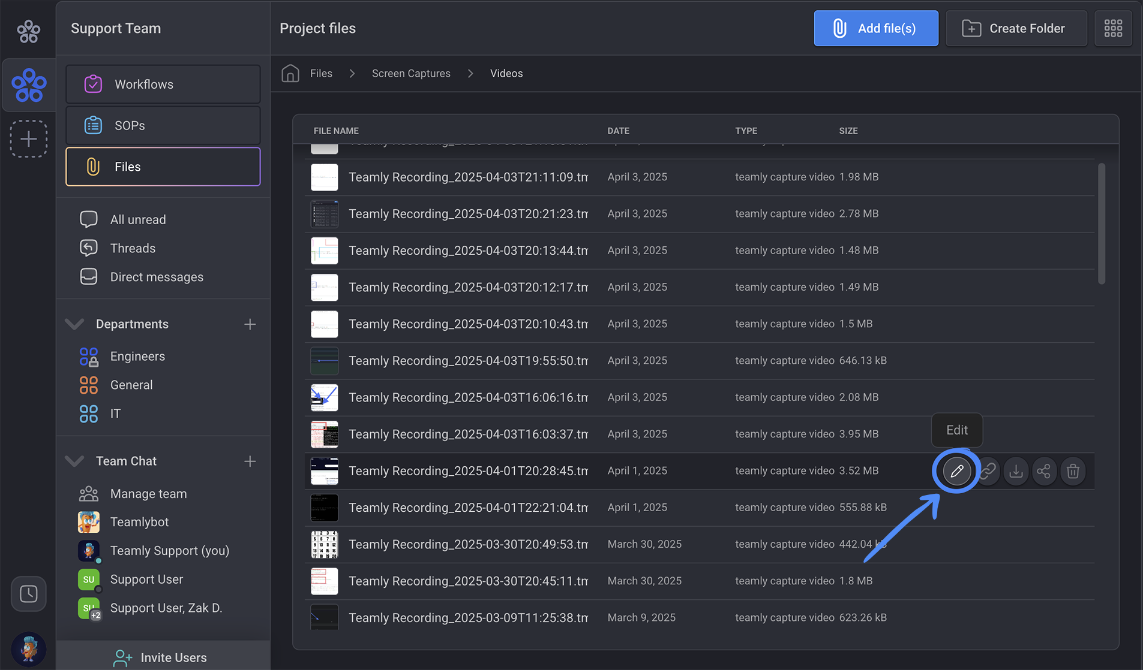Open recording 2025-03-30T20:45:11 file name

(468, 581)
